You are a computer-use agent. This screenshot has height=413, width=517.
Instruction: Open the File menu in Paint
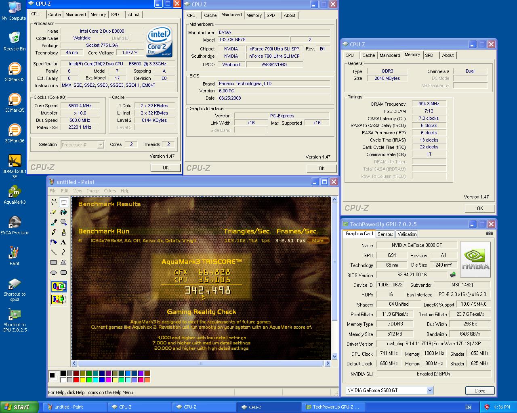point(53,191)
